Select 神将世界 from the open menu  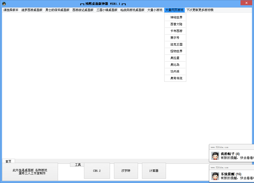pyautogui.click(x=176, y=17)
